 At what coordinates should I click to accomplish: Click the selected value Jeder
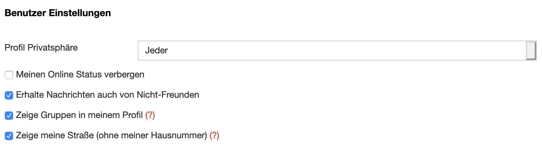pos(156,51)
